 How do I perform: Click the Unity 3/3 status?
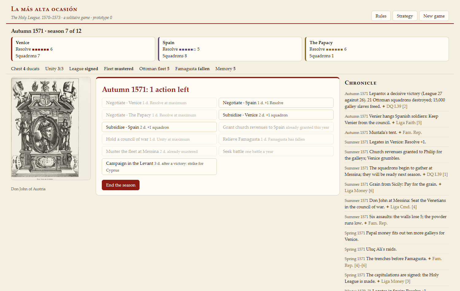click(x=54, y=69)
